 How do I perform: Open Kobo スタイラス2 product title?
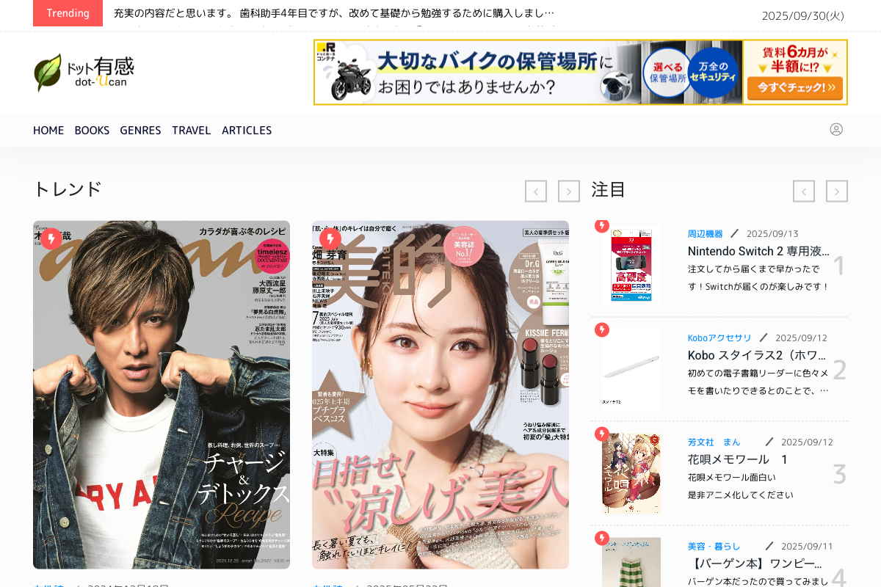coord(758,355)
